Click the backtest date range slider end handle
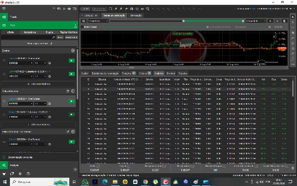 243,21
